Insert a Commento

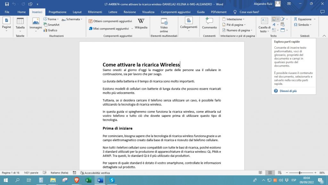[209, 25]
